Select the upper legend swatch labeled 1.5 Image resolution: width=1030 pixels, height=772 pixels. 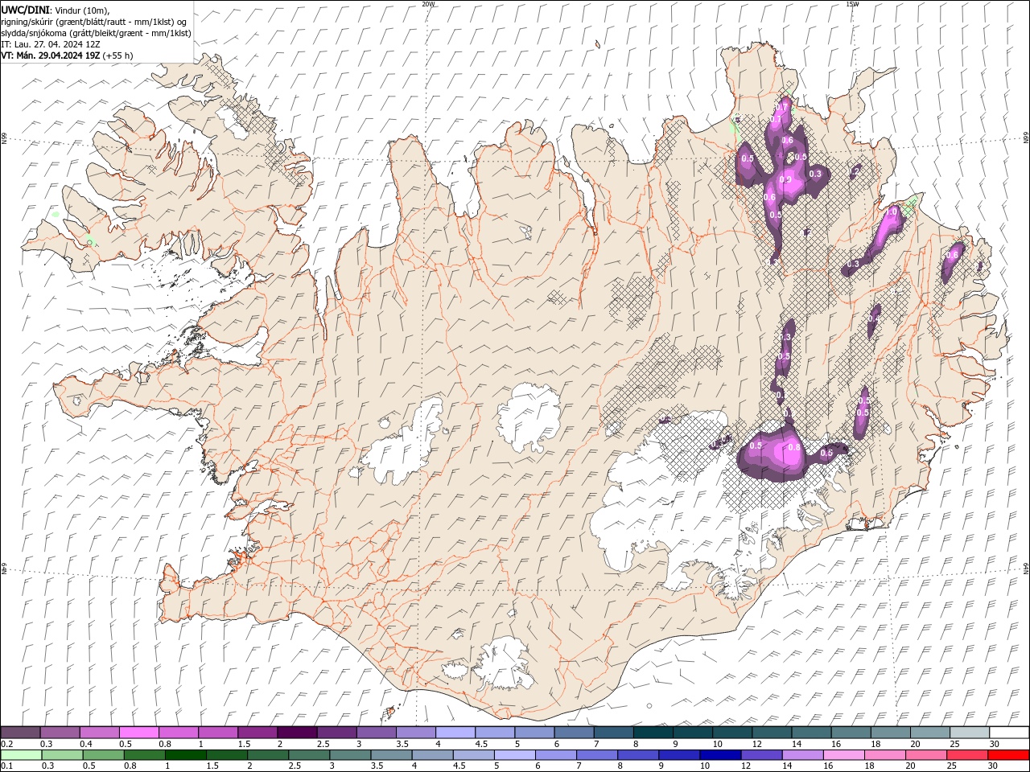[x=257, y=733]
